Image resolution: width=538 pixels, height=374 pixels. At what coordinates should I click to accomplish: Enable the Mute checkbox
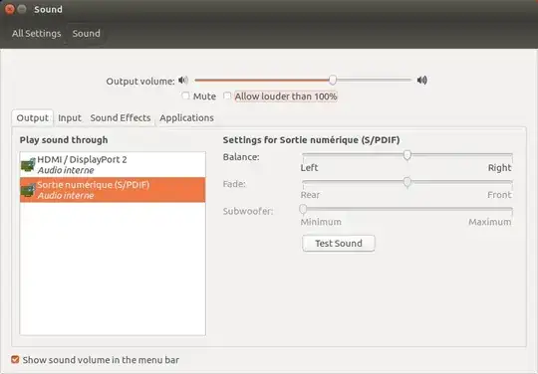coord(185,95)
